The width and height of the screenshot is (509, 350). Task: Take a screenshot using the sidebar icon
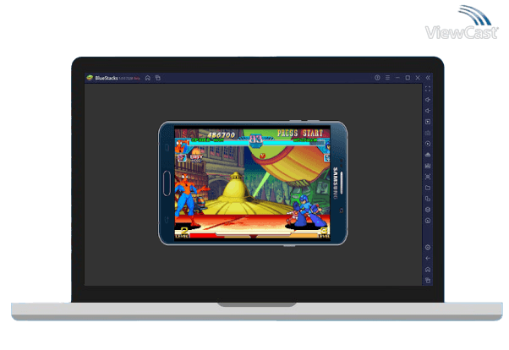[x=428, y=177]
